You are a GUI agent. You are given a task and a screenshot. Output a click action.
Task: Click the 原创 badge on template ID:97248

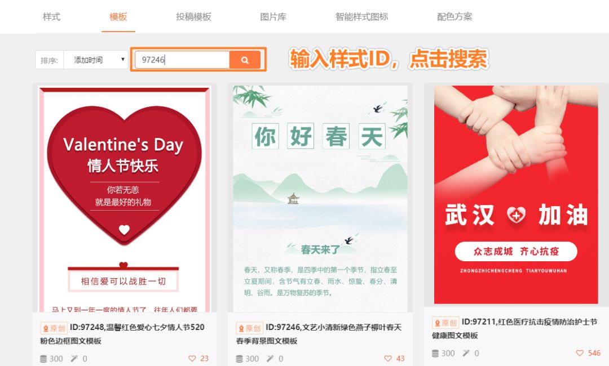(54, 328)
